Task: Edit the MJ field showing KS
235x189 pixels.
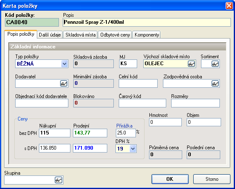Action: point(128,64)
